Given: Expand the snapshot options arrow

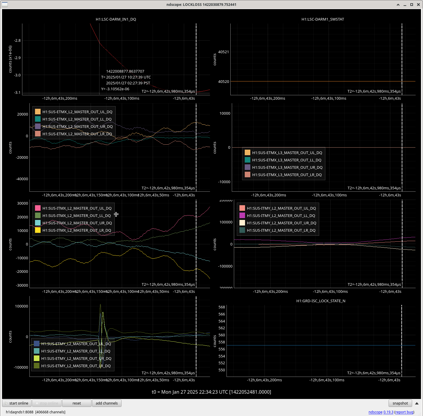Looking at the screenshot, I should coord(417,403).
